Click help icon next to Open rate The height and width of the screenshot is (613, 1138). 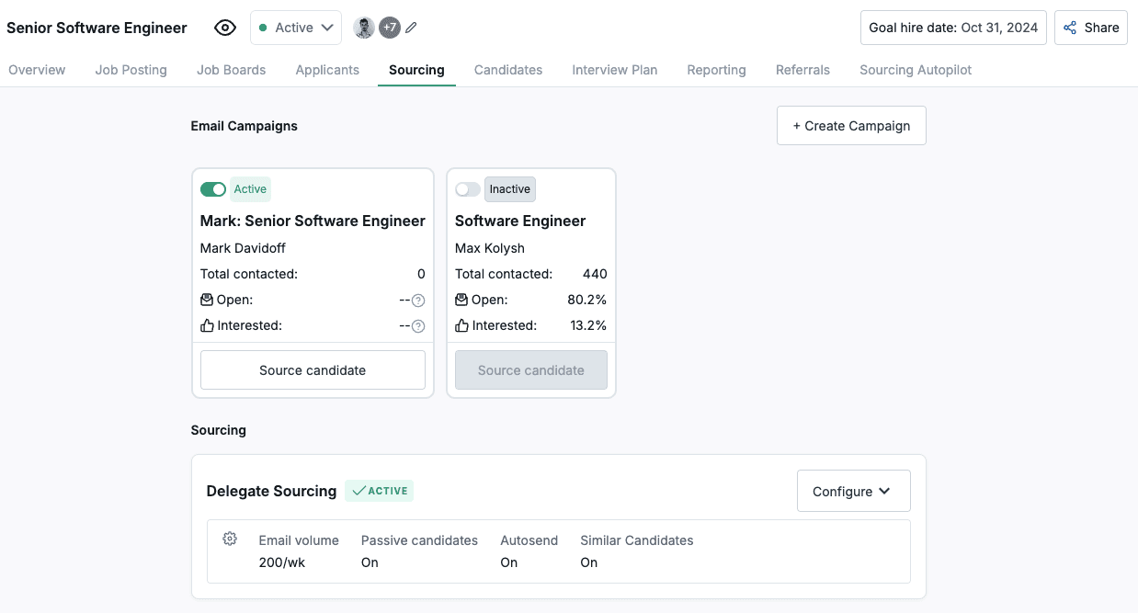point(418,301)
